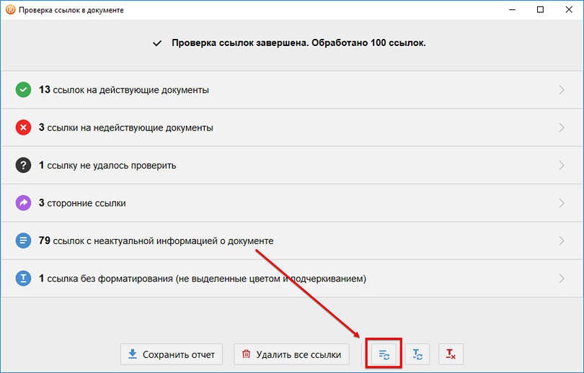Click the red cross invalid documents icon
584x373 pixels.
pos(24,127)
